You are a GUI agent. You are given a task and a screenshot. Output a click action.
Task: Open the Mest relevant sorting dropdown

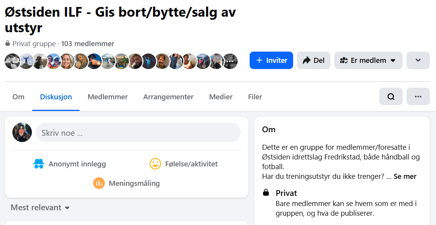click(x=40, y=208)
